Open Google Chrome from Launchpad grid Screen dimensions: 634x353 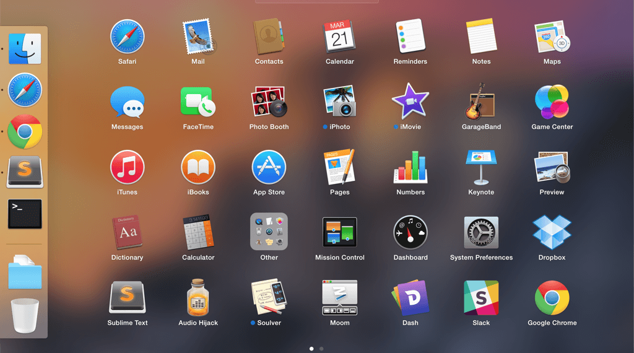552,298
